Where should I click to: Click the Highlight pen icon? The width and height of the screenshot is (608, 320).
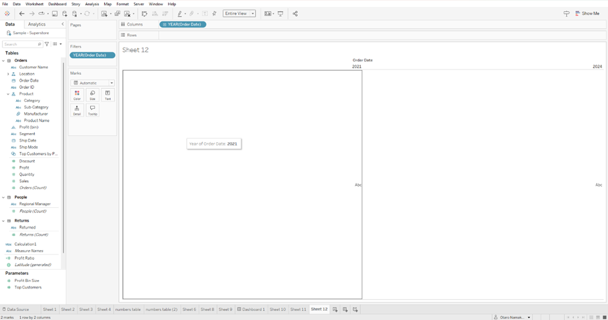180,14
